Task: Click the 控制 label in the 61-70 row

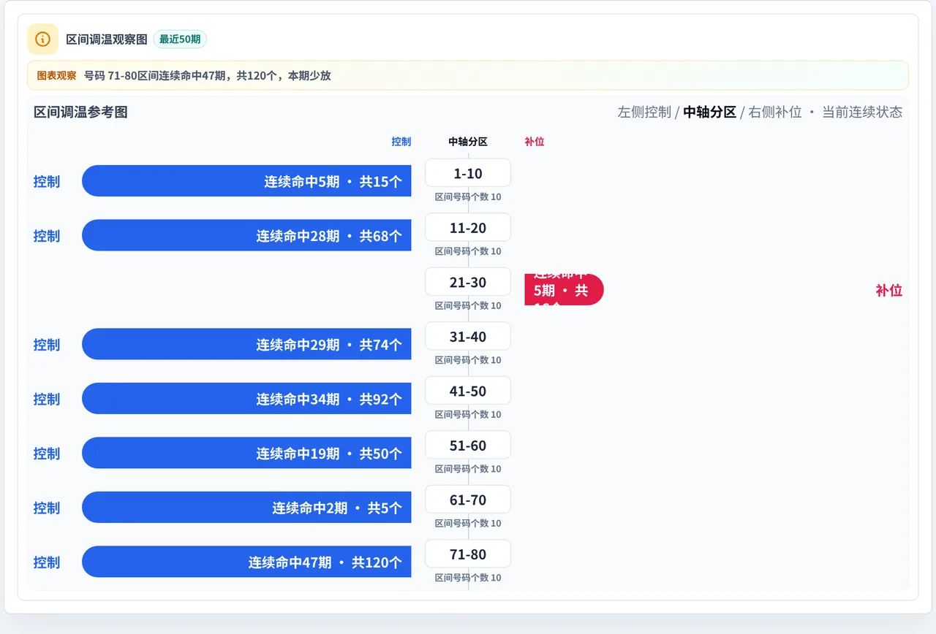Action: (47, 508)
